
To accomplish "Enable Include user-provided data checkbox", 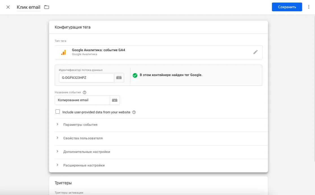I will coord(58,112).
